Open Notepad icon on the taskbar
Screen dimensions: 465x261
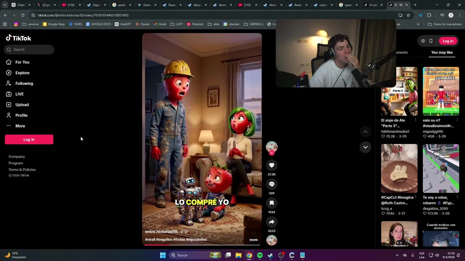click(302, 255)
